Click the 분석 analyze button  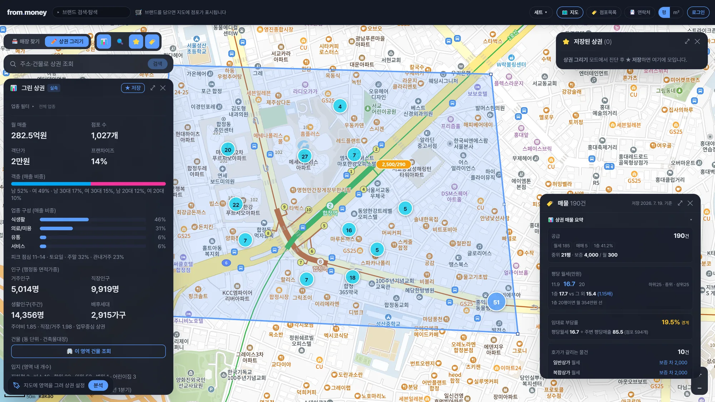[98, 385]
